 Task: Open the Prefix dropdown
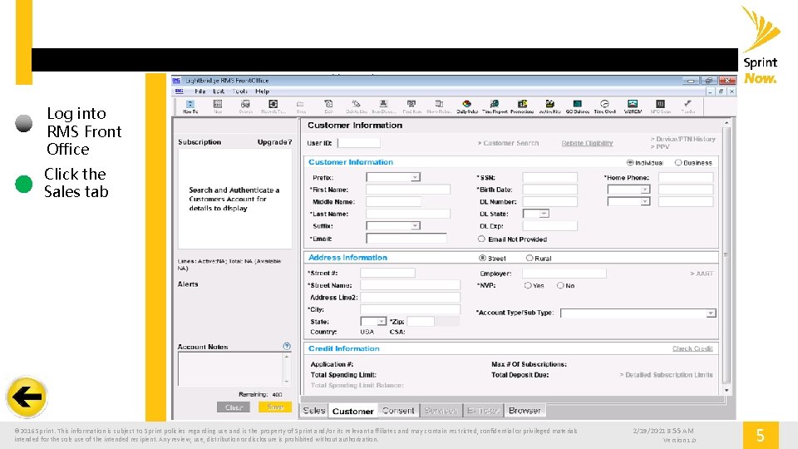[x=393, y=177]
